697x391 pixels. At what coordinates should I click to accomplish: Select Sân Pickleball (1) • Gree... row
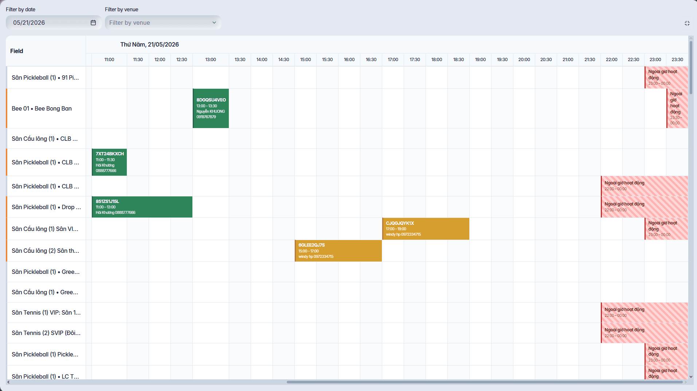(46, 272)
